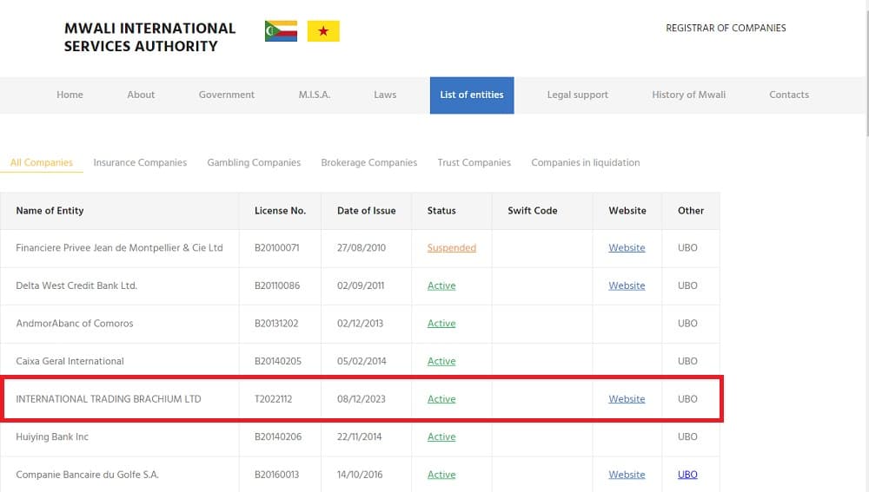
Task: Open Website link for Companie Bancaire du Golfe
Action: click(x=627, y=475)
